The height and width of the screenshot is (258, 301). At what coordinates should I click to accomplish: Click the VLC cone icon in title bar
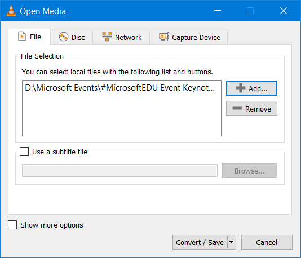point(11,11)
